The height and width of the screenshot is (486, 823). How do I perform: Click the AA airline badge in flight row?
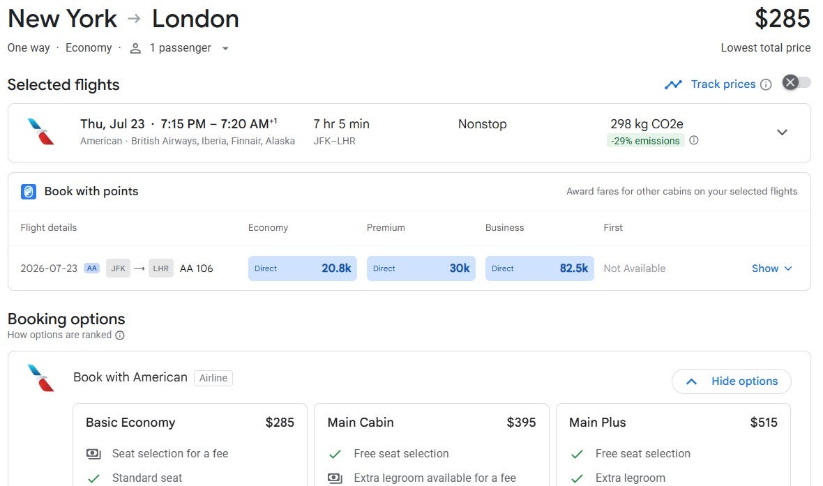(92, 268)
